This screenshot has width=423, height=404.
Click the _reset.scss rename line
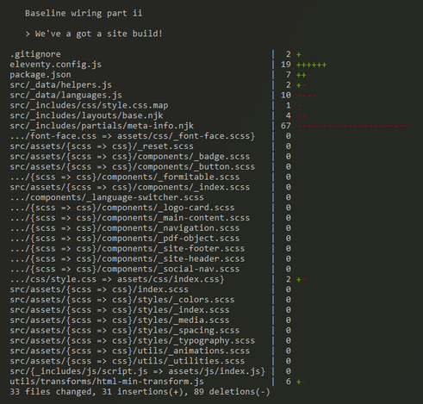[102, 146]
